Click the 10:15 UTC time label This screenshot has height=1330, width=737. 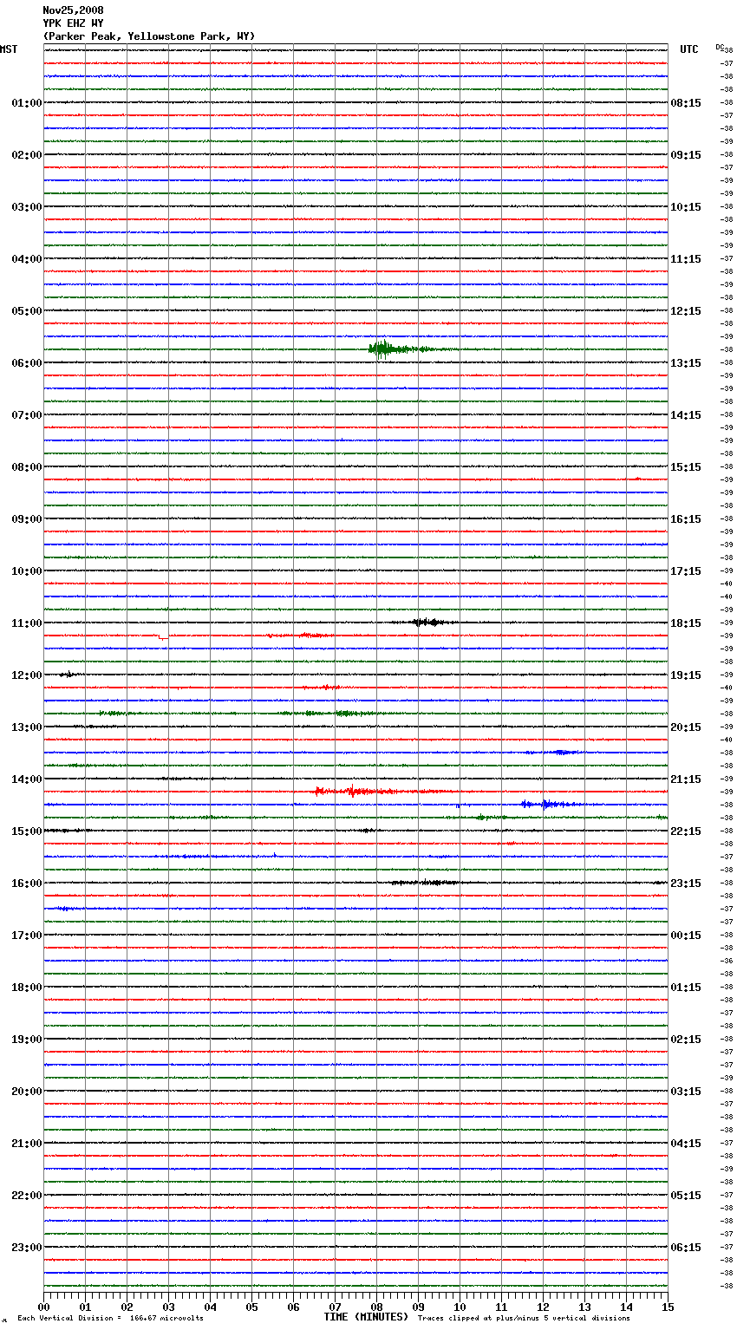pyautogui.click(x=686, y=207)
